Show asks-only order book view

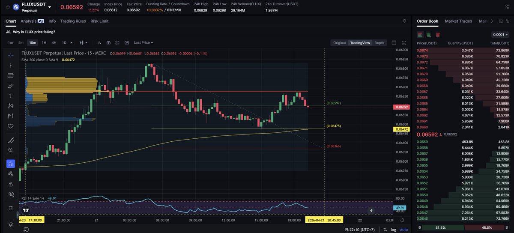[438, 35]
